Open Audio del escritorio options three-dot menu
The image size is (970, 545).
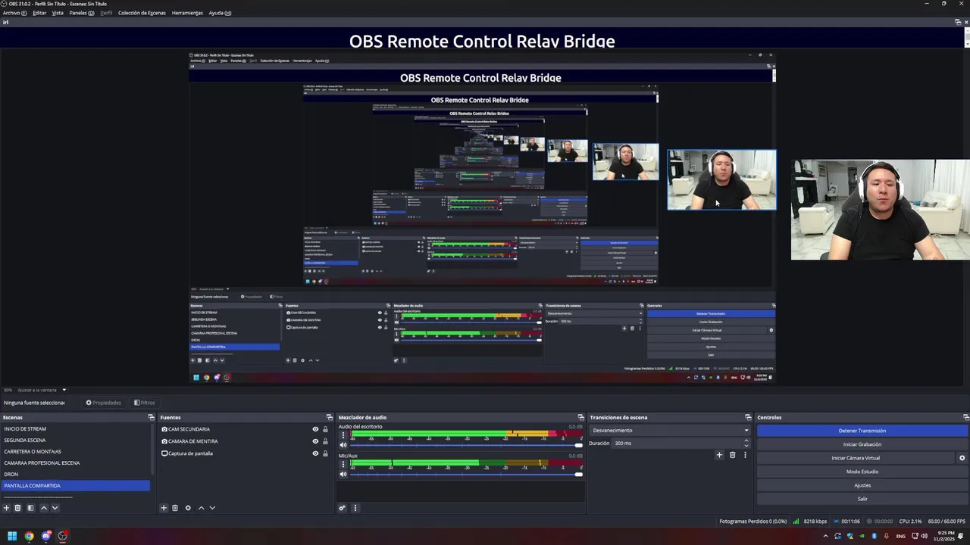pos(343,435)
